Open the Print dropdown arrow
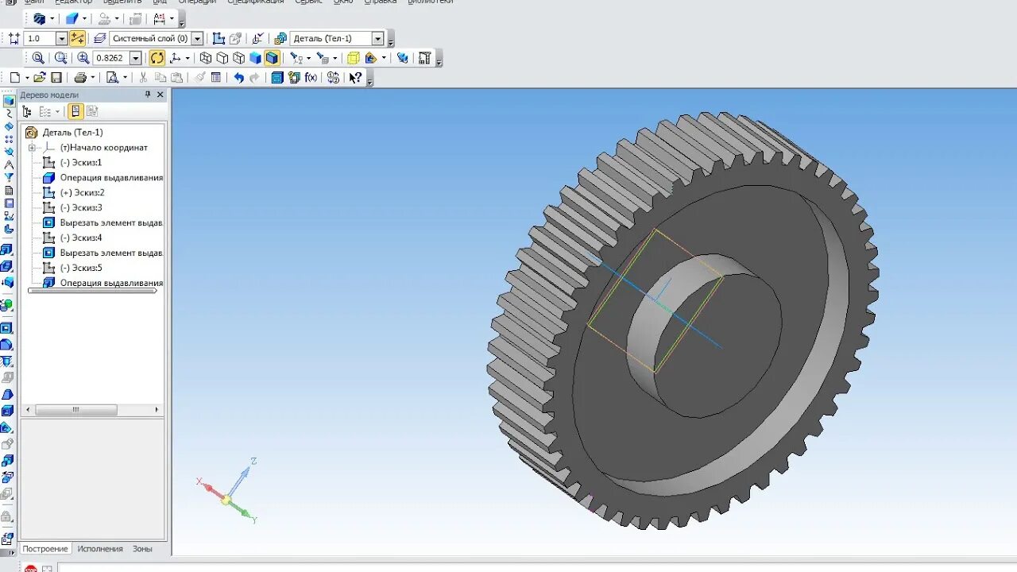 (93, 77)
